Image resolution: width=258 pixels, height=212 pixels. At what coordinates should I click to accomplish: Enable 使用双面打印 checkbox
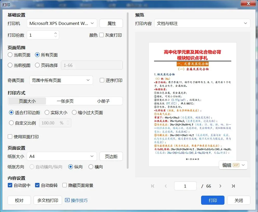point(10,137)
